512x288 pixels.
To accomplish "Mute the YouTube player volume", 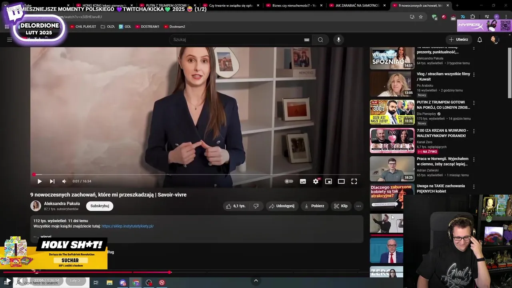I will (x=64, y=181).
